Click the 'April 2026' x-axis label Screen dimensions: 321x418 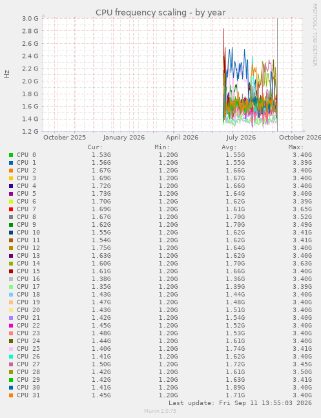182,138
